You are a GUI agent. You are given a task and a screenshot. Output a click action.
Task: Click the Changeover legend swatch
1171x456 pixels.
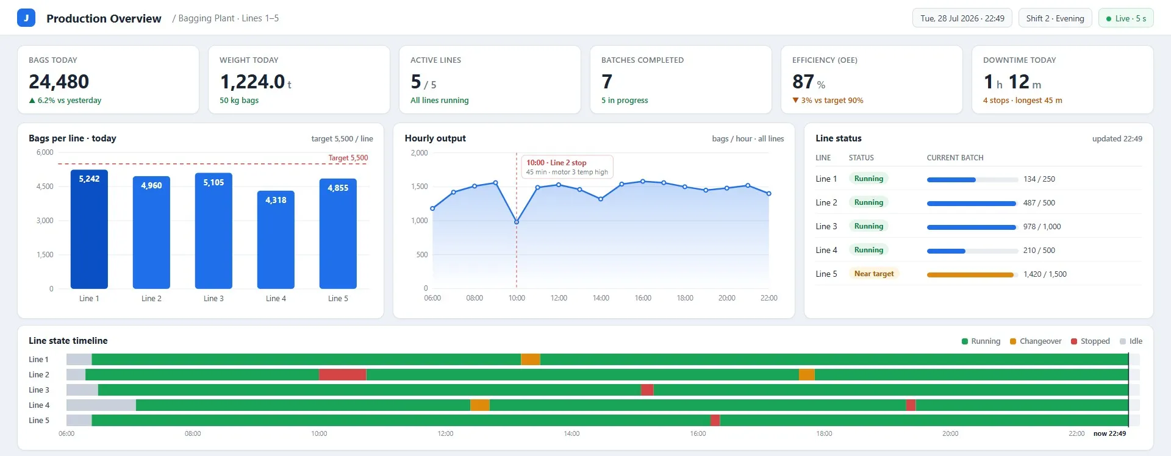[x=1013, y=341]
